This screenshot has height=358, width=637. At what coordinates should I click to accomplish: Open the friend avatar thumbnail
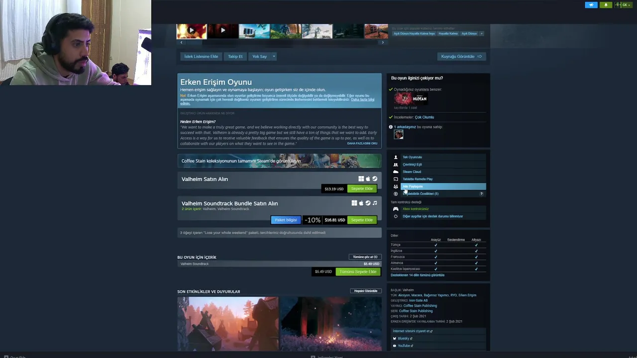[399, 134]
